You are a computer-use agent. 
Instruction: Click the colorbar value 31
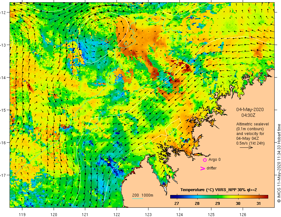(258, 203)
